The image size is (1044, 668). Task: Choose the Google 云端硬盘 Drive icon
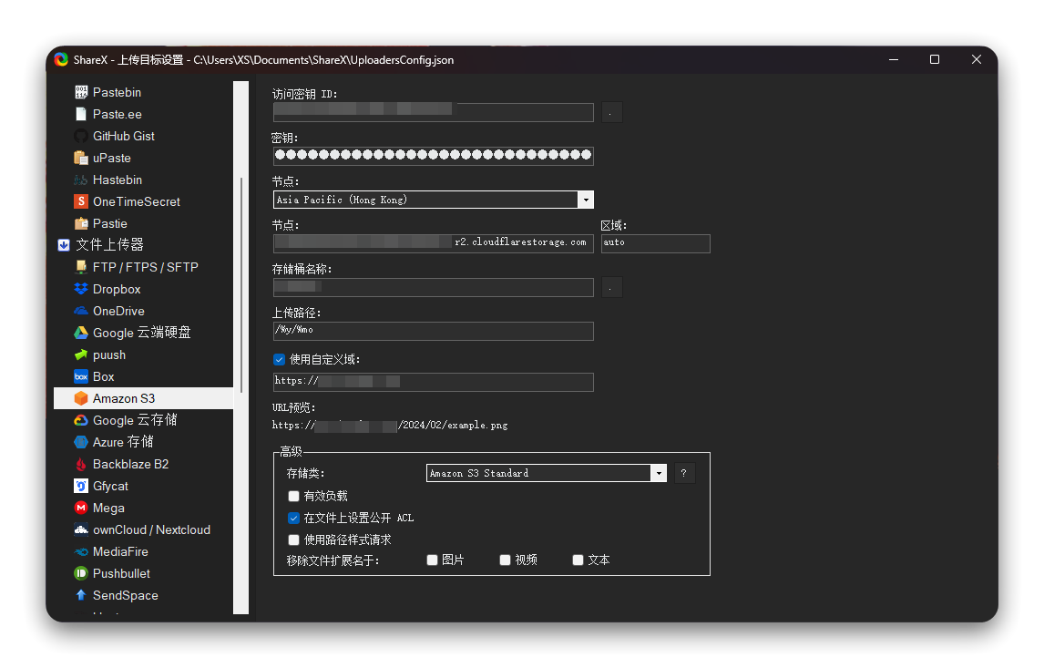pyautogui.click(x=81, y=333)
